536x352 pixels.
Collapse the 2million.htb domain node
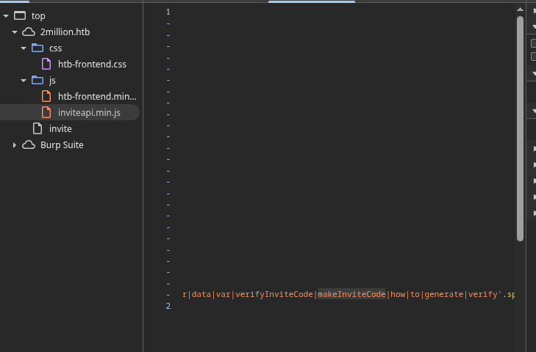pos(15,32)
